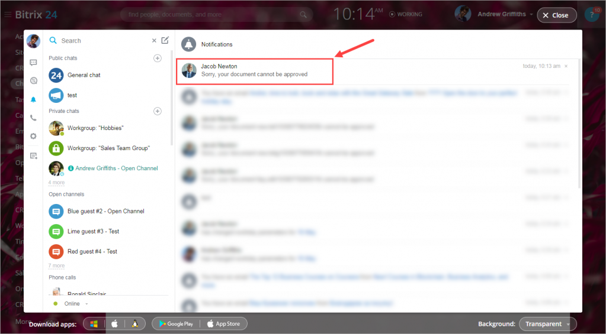Click the bottom chat-list sidebar icon

[33, 156]
